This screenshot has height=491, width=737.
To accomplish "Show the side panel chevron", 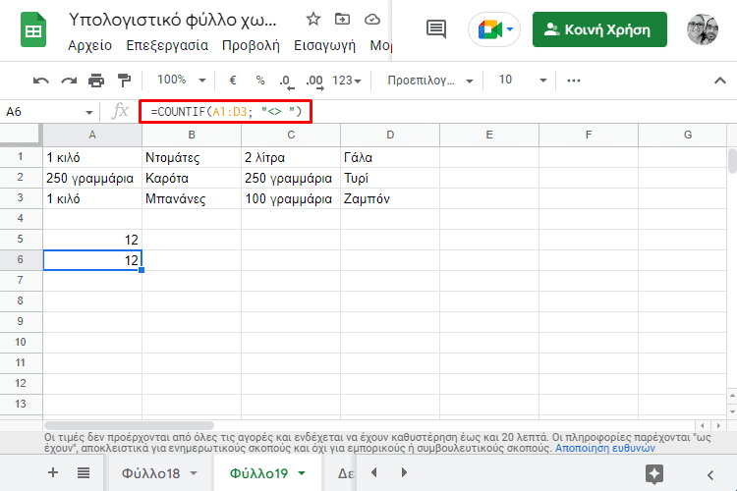I will tap(710, 475).
